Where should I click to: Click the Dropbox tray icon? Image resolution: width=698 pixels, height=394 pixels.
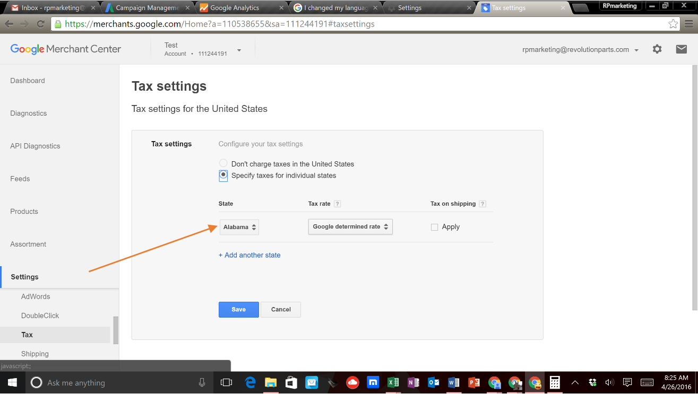[593, 382]
